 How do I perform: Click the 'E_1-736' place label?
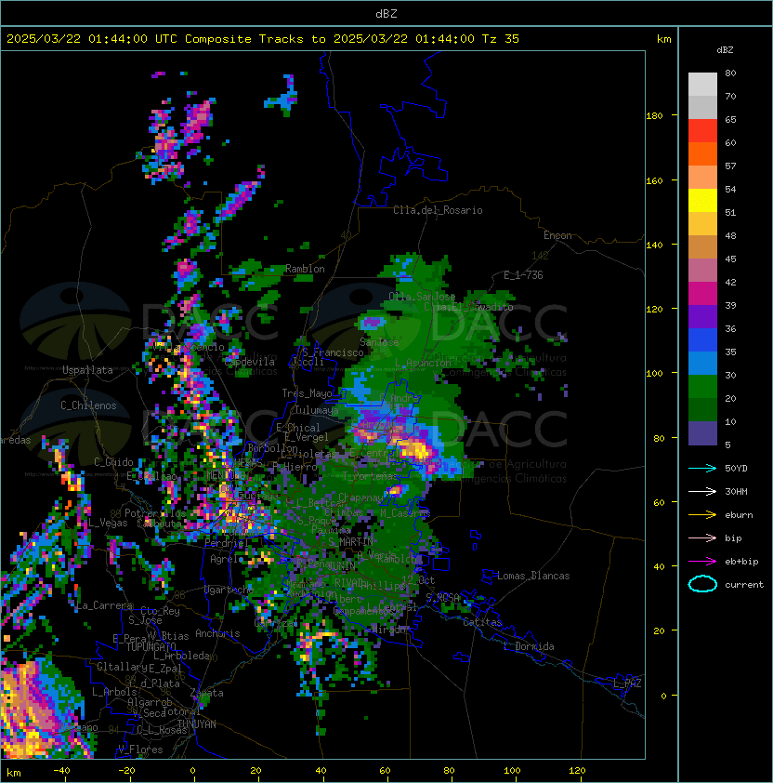[523, 275]
